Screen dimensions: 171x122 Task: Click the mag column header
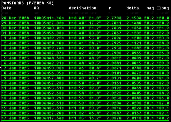coord(150,8)
